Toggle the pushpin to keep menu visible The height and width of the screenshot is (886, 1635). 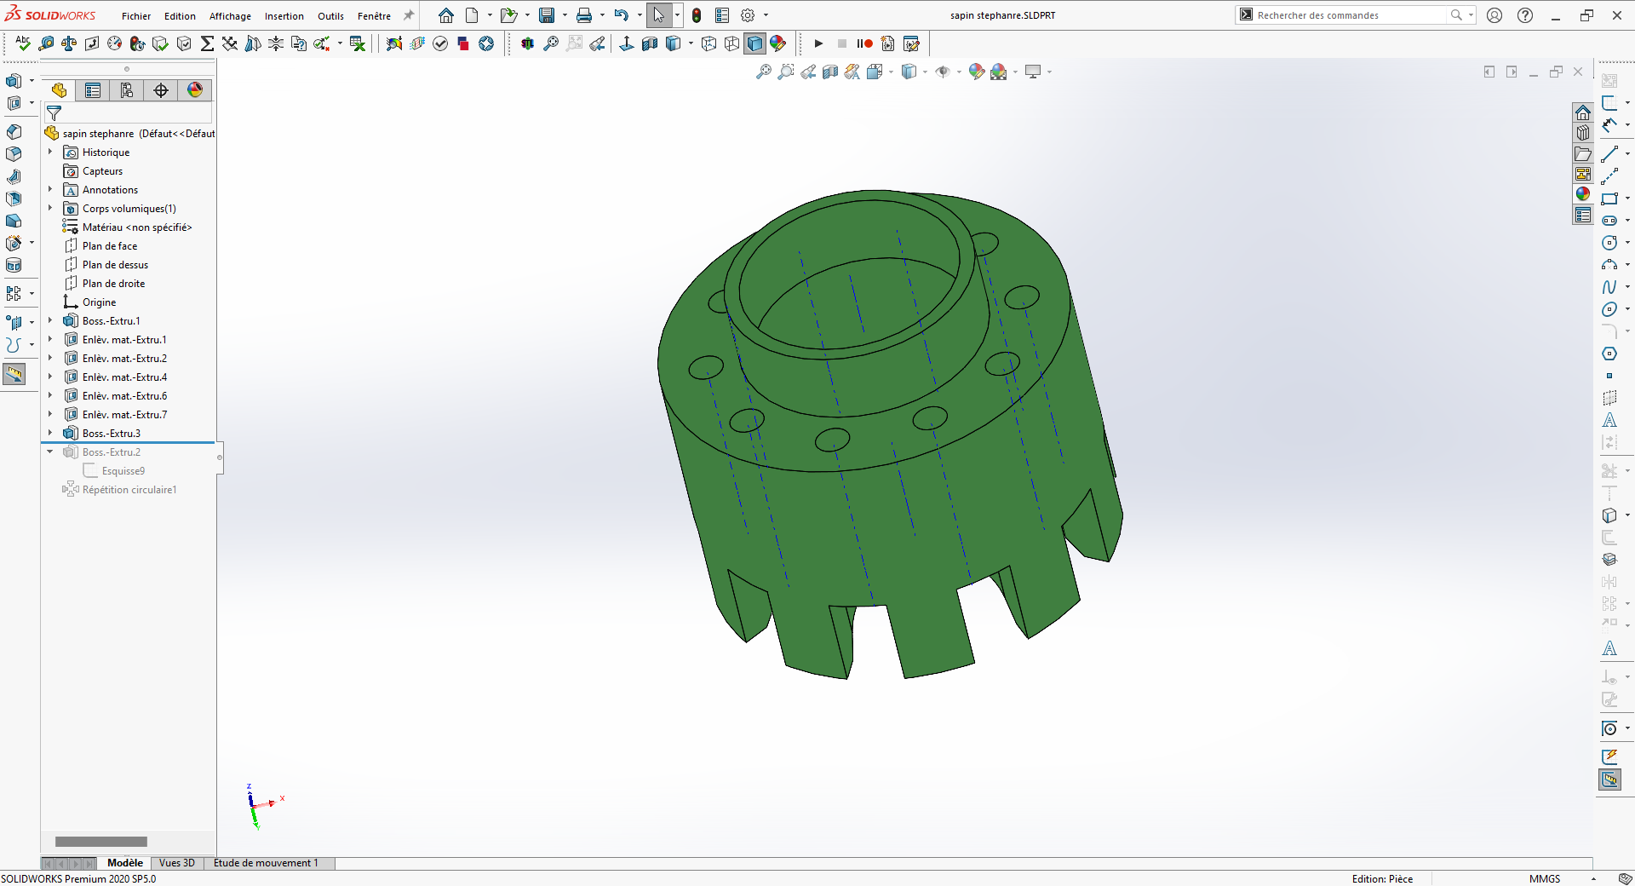[409, 15]
